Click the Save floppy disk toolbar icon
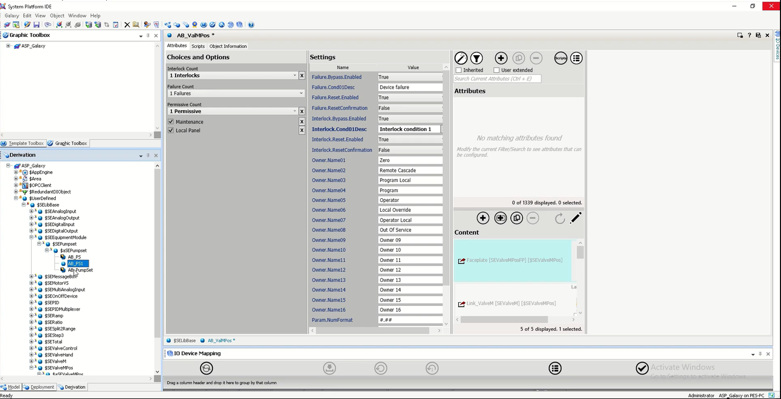The width and height of the screenshot is (781, 399). tap(36, 24)
